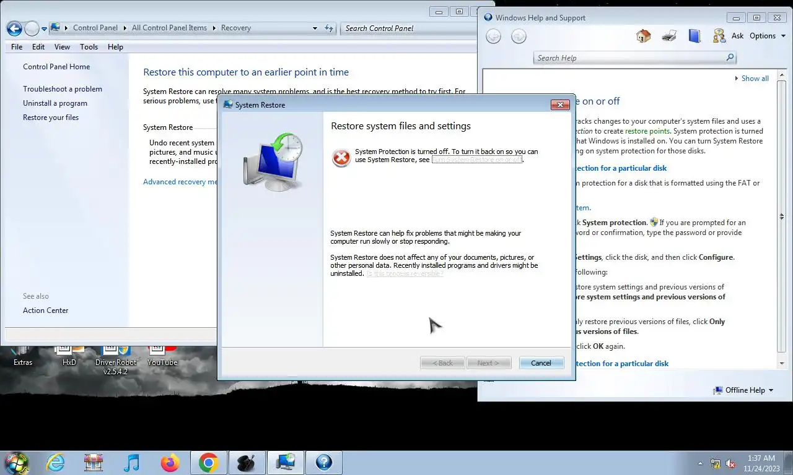Open the black hat taskbar application

(x=247, y=462)
